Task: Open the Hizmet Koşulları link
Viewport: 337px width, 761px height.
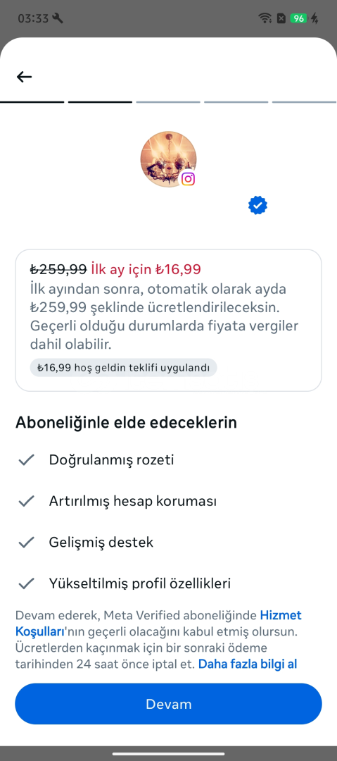Action: pyautogui.click(x=158, y=624)
